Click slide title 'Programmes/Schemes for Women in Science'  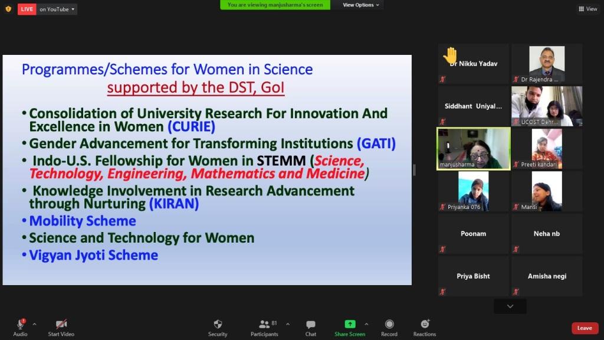tap(167, 70)
